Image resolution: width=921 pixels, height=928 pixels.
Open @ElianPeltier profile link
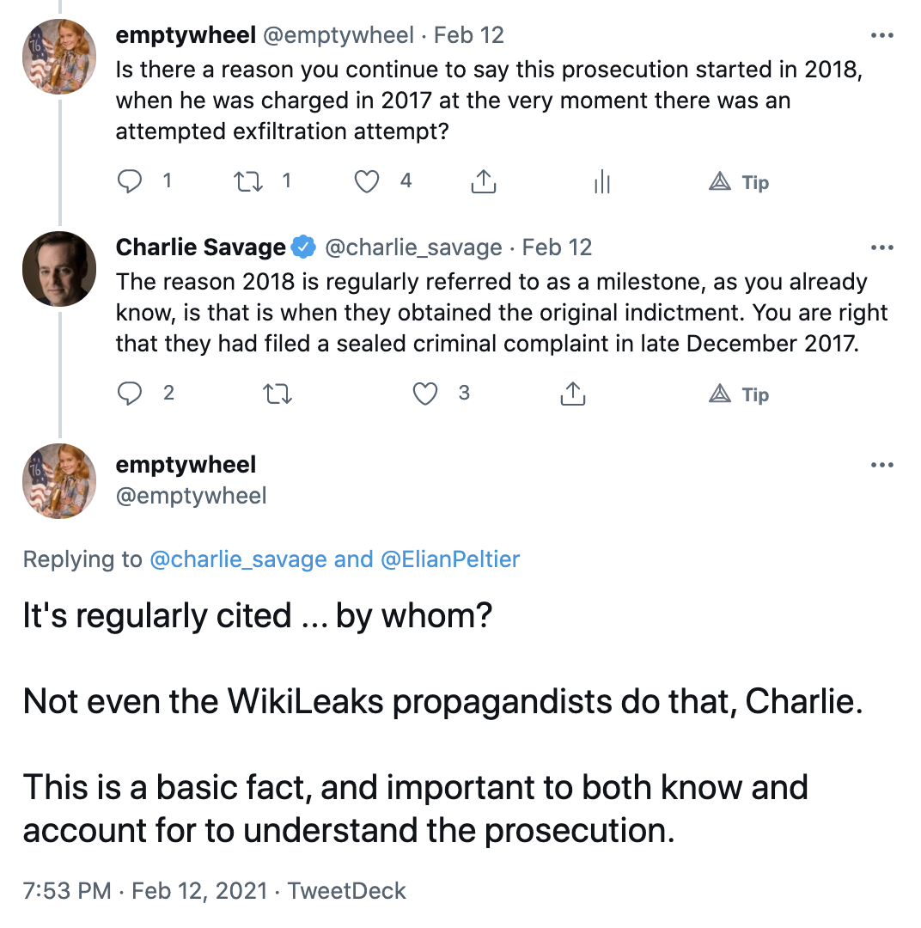pyautogui.click(x=450, y=559)
